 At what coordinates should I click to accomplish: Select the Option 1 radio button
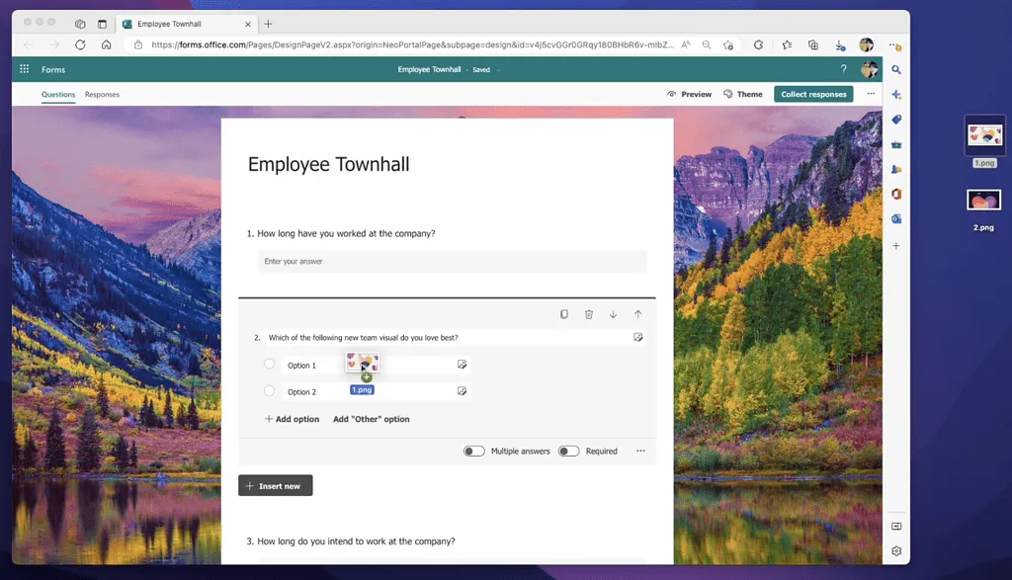pyautogui.click(x=269, y=364)
